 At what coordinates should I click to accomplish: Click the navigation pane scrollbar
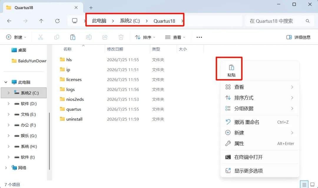(x=49, y=141)
